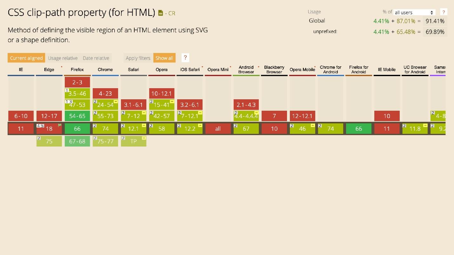The image size is (454, 255).
Task: Select the Firefox 67-68 future version cell
Action: click(x=77, y=141)
